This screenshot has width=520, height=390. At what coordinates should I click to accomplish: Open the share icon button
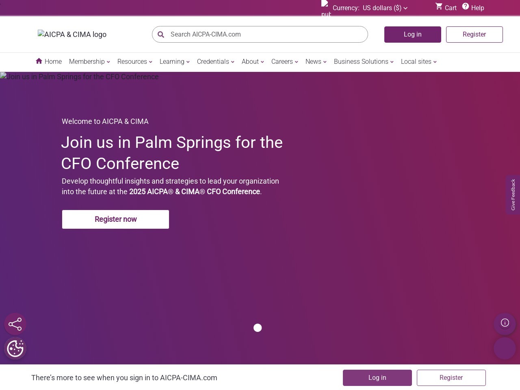(x=15, y=324)
